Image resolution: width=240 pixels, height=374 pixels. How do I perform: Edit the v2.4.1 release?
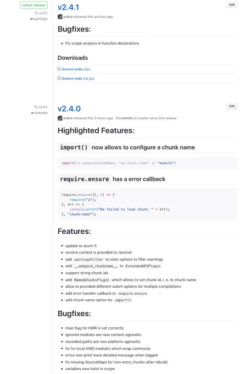(232, 4)
